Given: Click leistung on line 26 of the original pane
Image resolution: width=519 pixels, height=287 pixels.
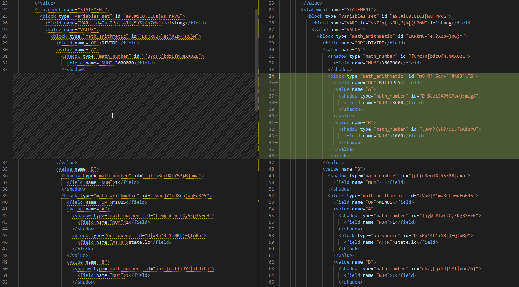Looking at the screenshot, I should pos(174,23).
